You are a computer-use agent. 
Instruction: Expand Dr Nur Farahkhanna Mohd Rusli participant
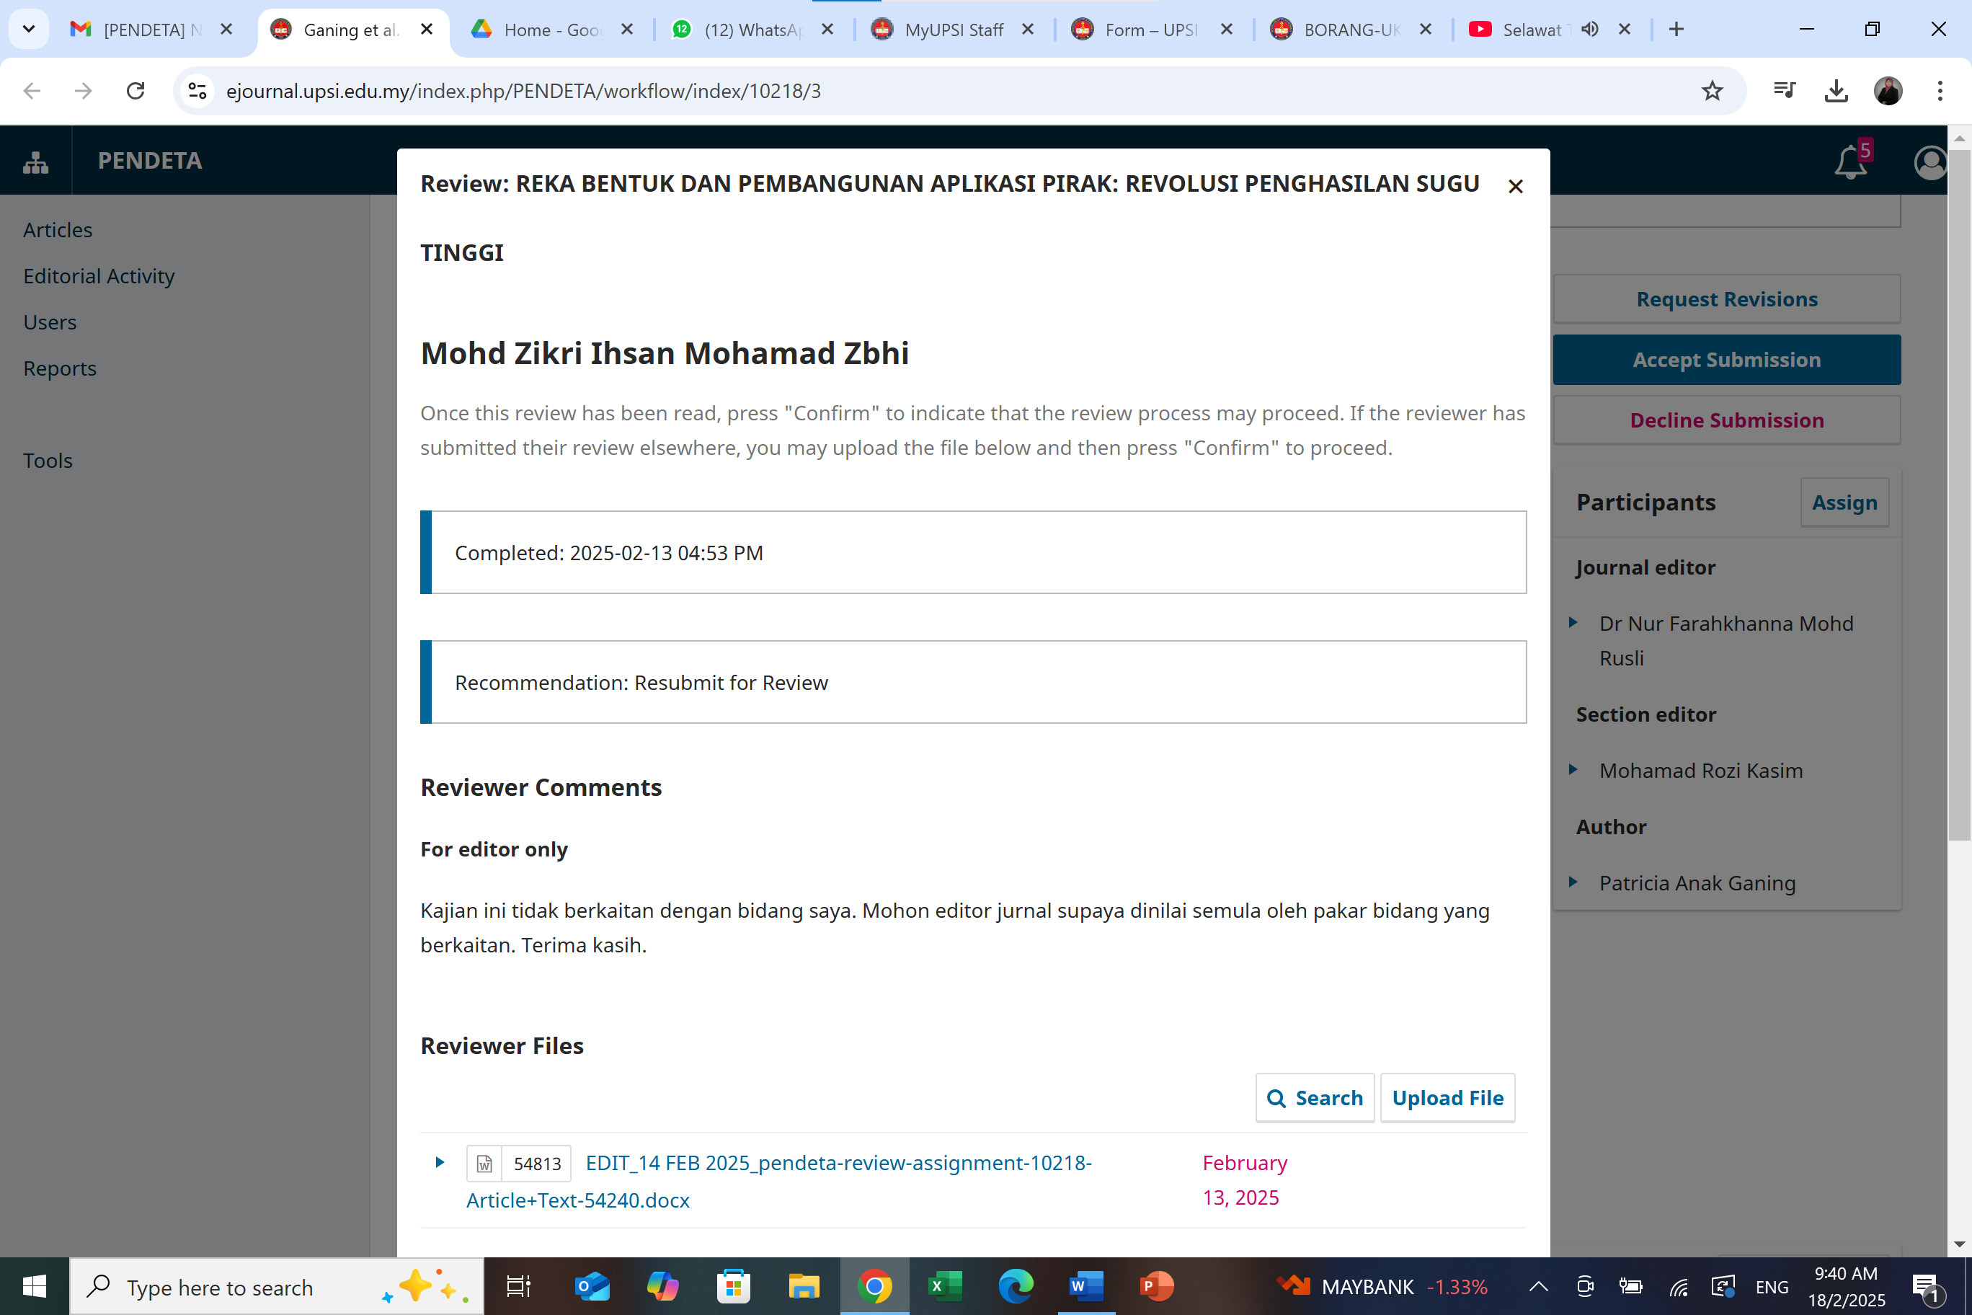(1573, 622)
